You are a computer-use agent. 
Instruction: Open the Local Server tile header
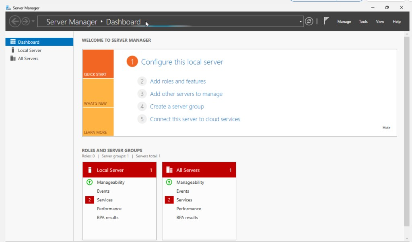click(119, 170)
